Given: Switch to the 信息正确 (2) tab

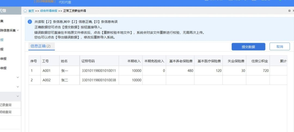Looking at the screenshot, I should pos(41,46).
